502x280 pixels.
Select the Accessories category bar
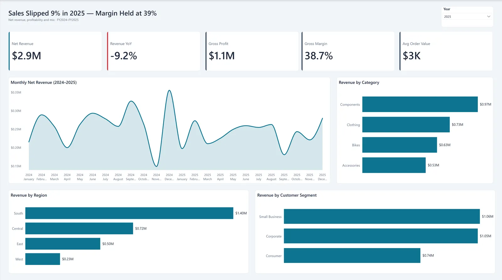tap(394, 165)
